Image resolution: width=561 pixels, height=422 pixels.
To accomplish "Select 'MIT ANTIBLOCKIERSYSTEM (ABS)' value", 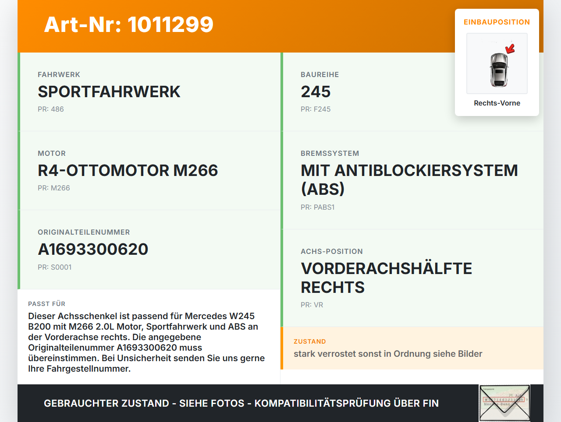I will pos(409,180).
